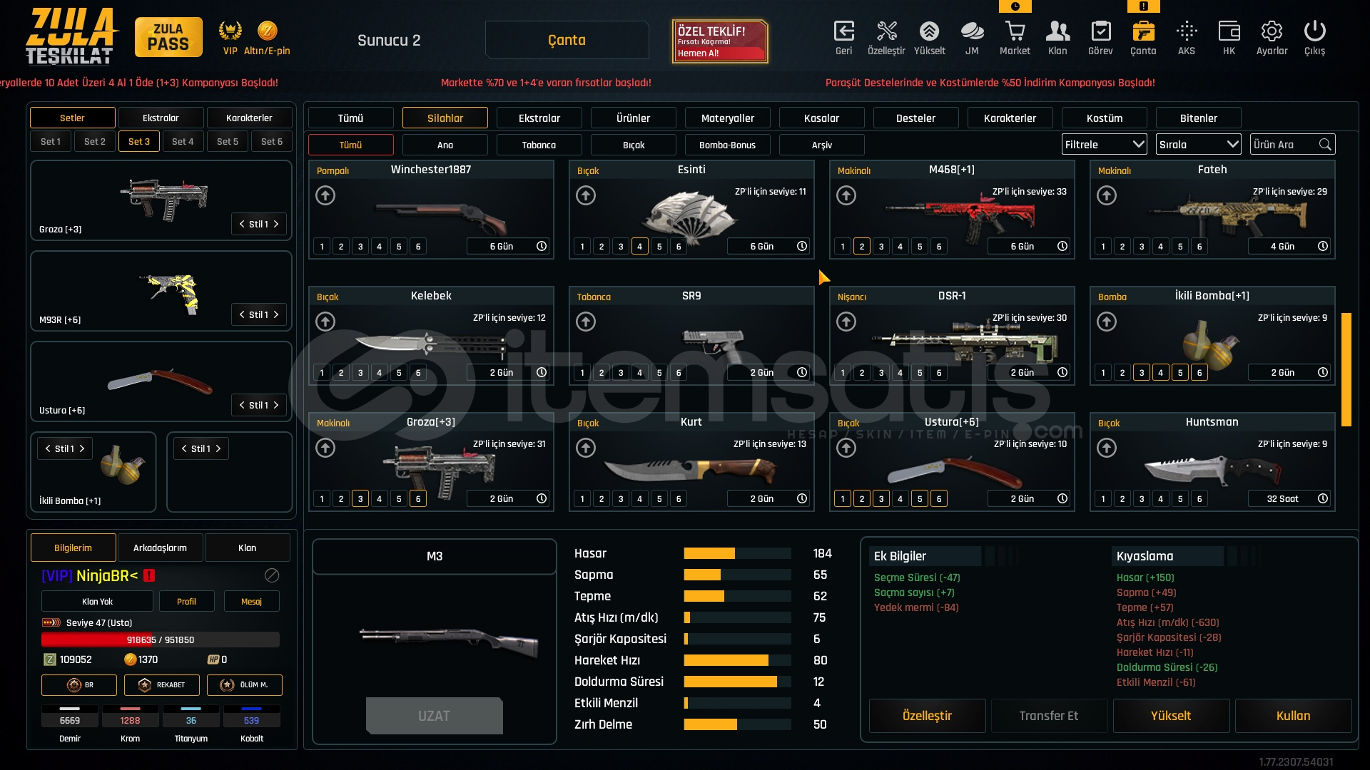Image resolution: width=1370 pixels, height=770 pixels.
Task: Change Stil selector for İkili Bomba [+1]
Action: pos(65,448)
